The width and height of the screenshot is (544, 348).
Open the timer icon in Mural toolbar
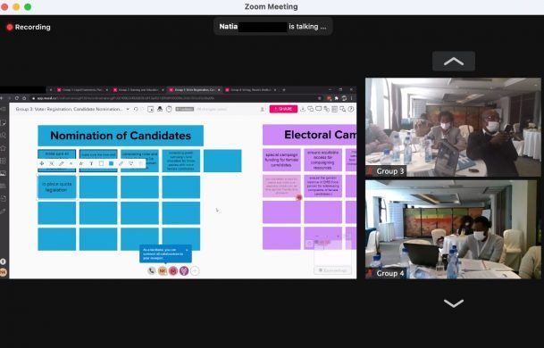tap(169, 109)
